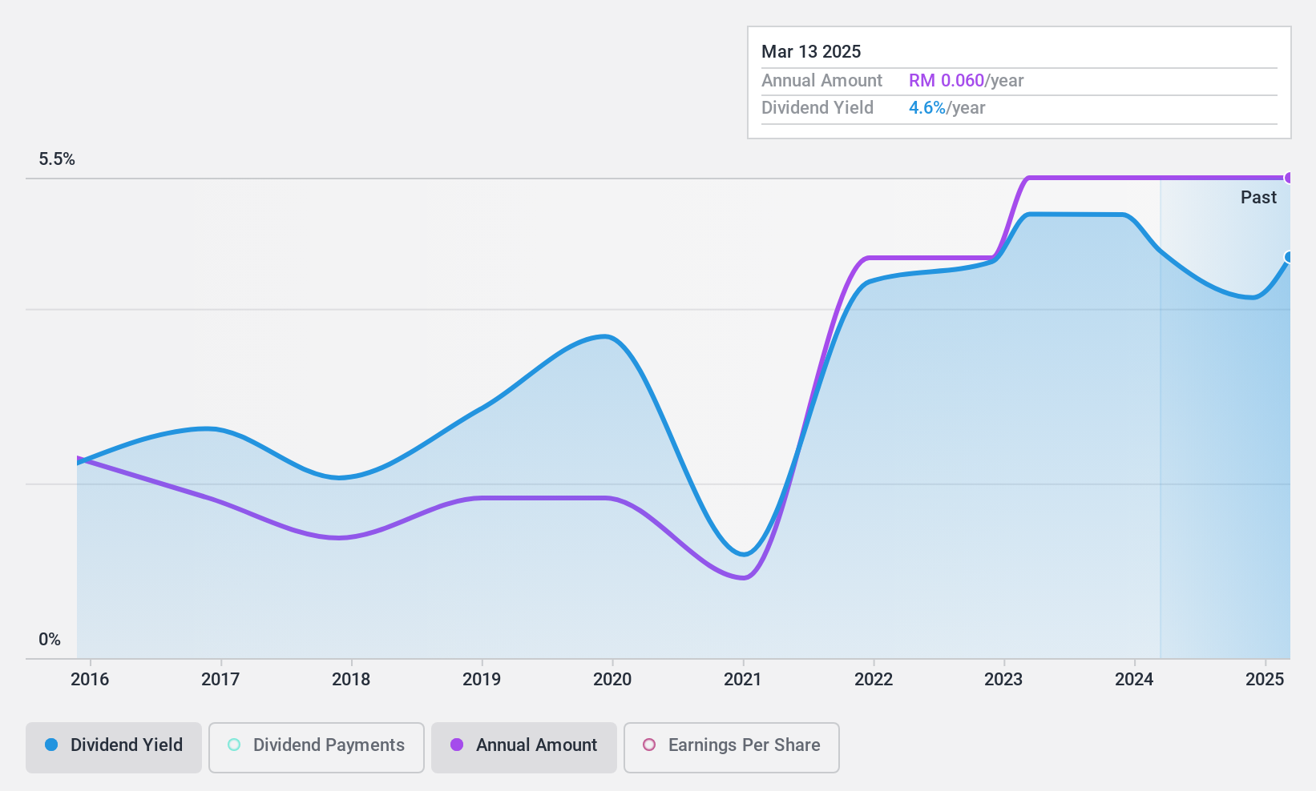Screen dimensions: 1316x791
Task: Click the 2021 x-axis label
Action: click(743, 679)
